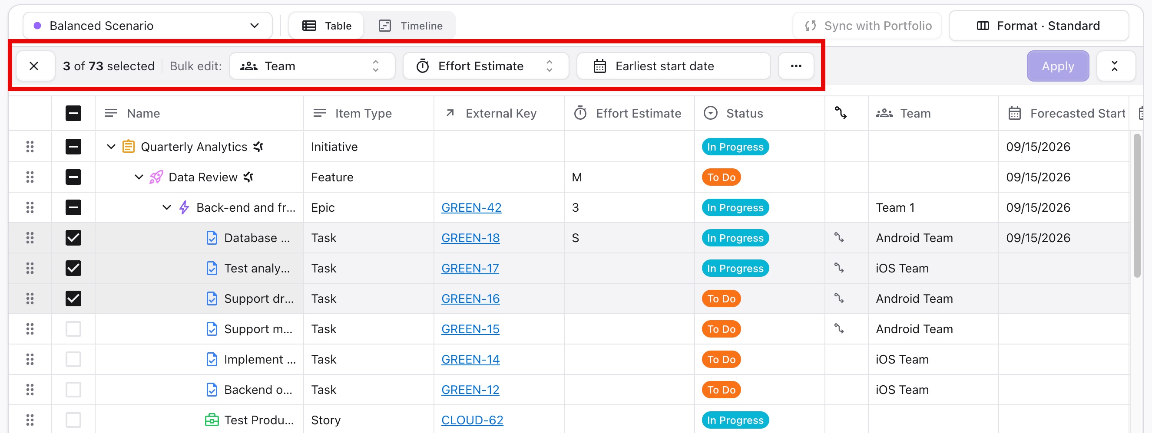
Task: Uncheck the GREEN-17 Test analy... task
Action: pos(73,268)
